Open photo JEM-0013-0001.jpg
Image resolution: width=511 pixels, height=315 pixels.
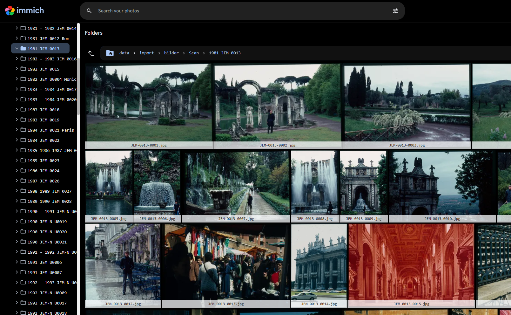(149, 106)
